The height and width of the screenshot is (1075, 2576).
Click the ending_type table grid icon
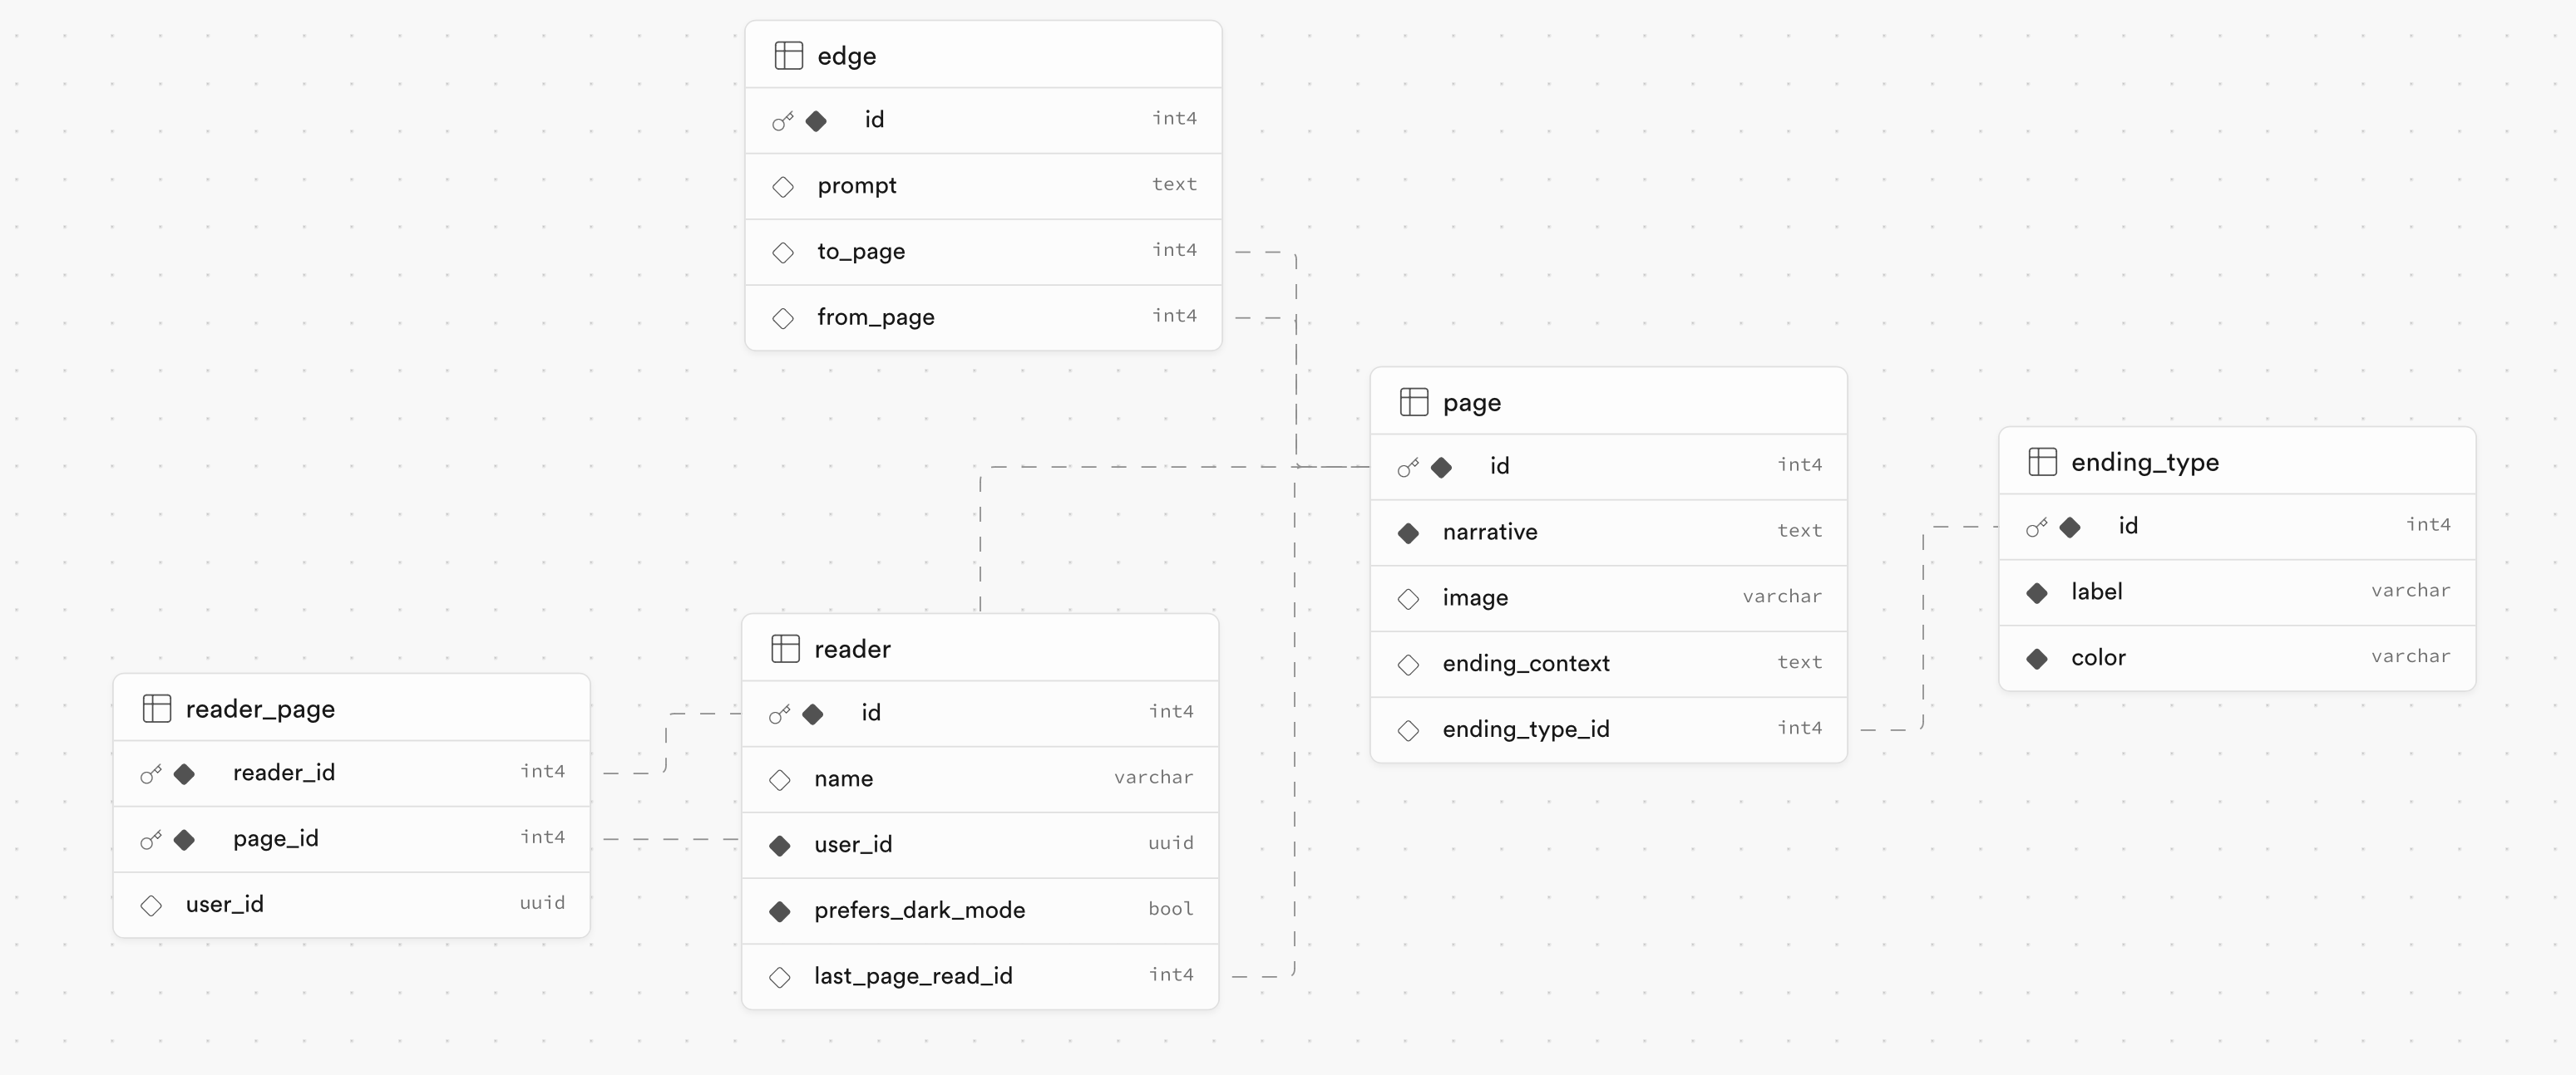pyautogui.click(x=2041, y=462)
